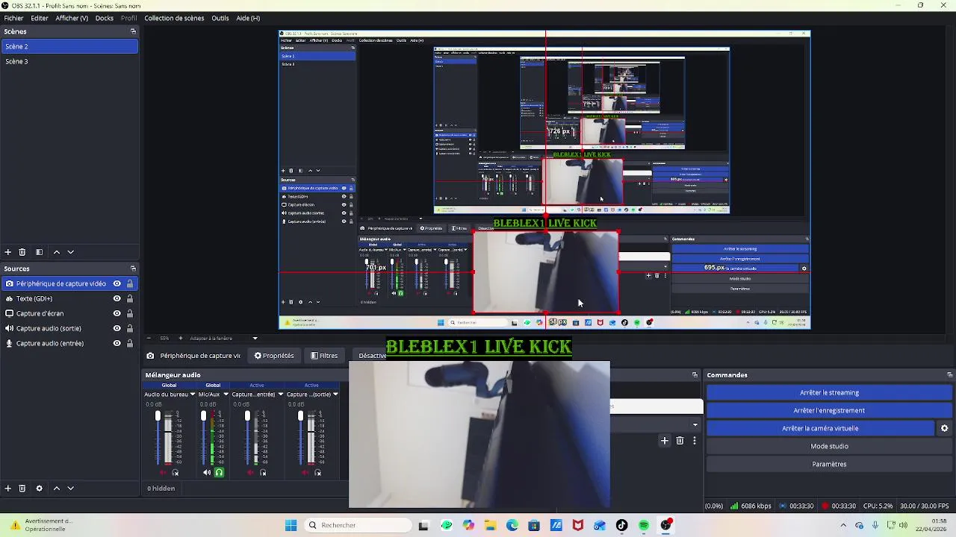Click the Rechercher taskbar search box
Screen dimensions: 956x537
(x=359, y=525)
